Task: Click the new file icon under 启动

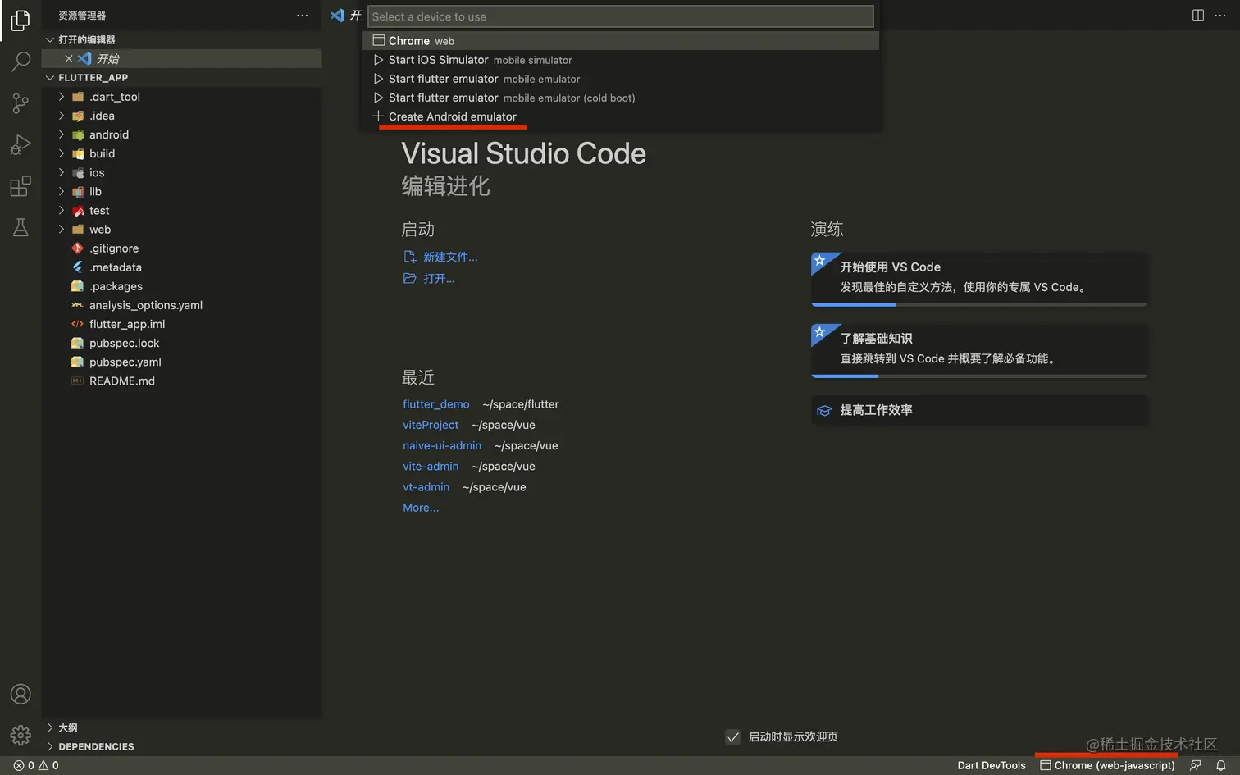Action: click(410, 257)
